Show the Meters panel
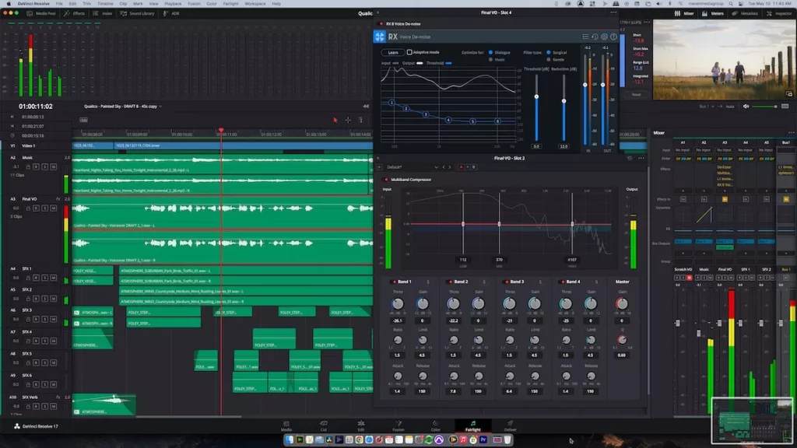The width and height of the screenshot is (797, 448). [713, 13]
